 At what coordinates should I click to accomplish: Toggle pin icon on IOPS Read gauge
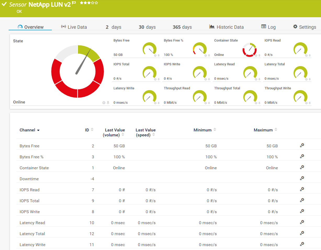tap(310, 56)
